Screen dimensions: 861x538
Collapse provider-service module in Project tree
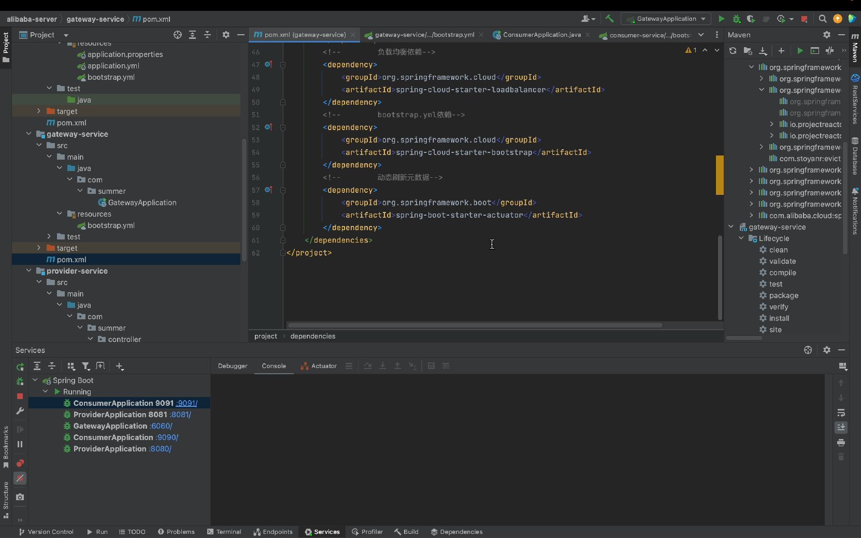[29, 271]
